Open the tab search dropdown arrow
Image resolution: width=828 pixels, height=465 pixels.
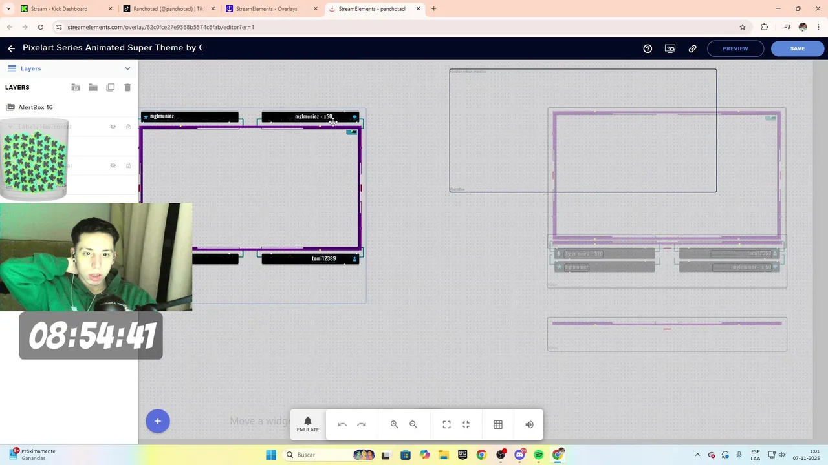[x=8, y=9]
